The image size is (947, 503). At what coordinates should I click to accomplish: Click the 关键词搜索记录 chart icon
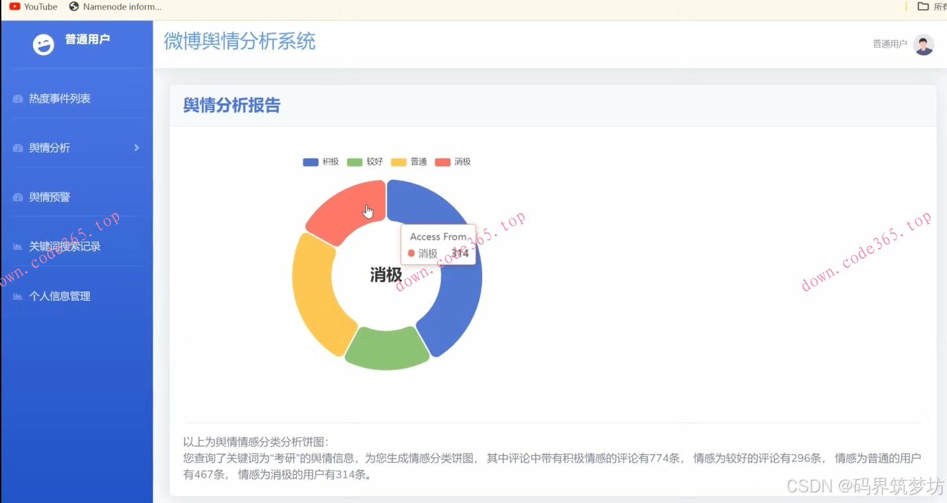(17, 246)
